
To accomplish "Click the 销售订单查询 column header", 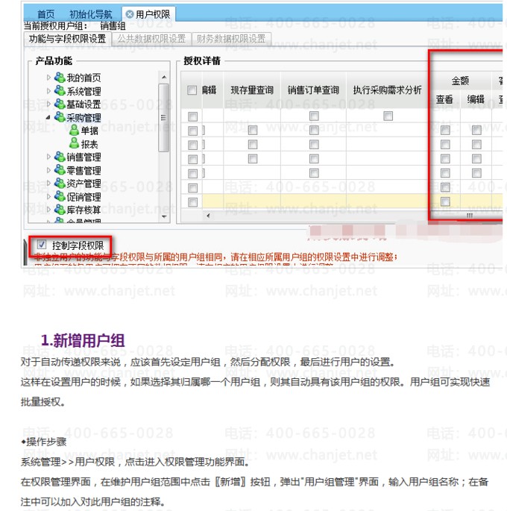I will coord(313,90).
